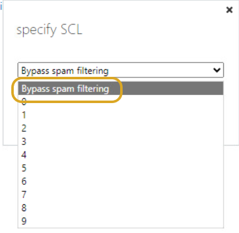The height and width of the screenshot is (233, 239).
Task: Close the specify SCL dialog
Action: coord(229,10)
